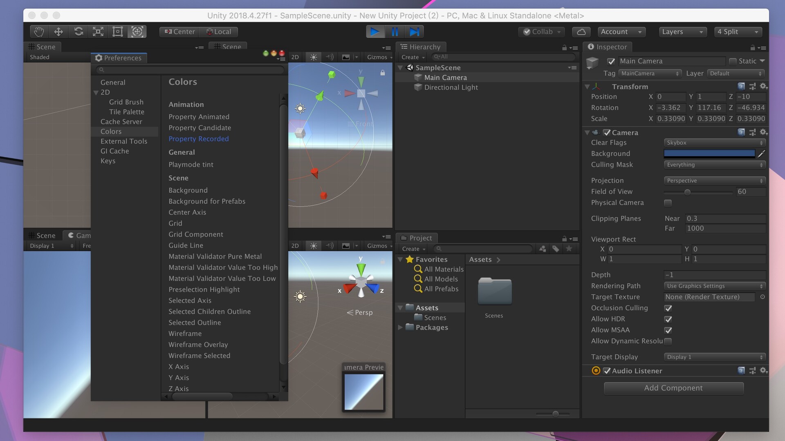
Task: Toggle 2D mode in upper Scene view
Action: tap(295, 57)
